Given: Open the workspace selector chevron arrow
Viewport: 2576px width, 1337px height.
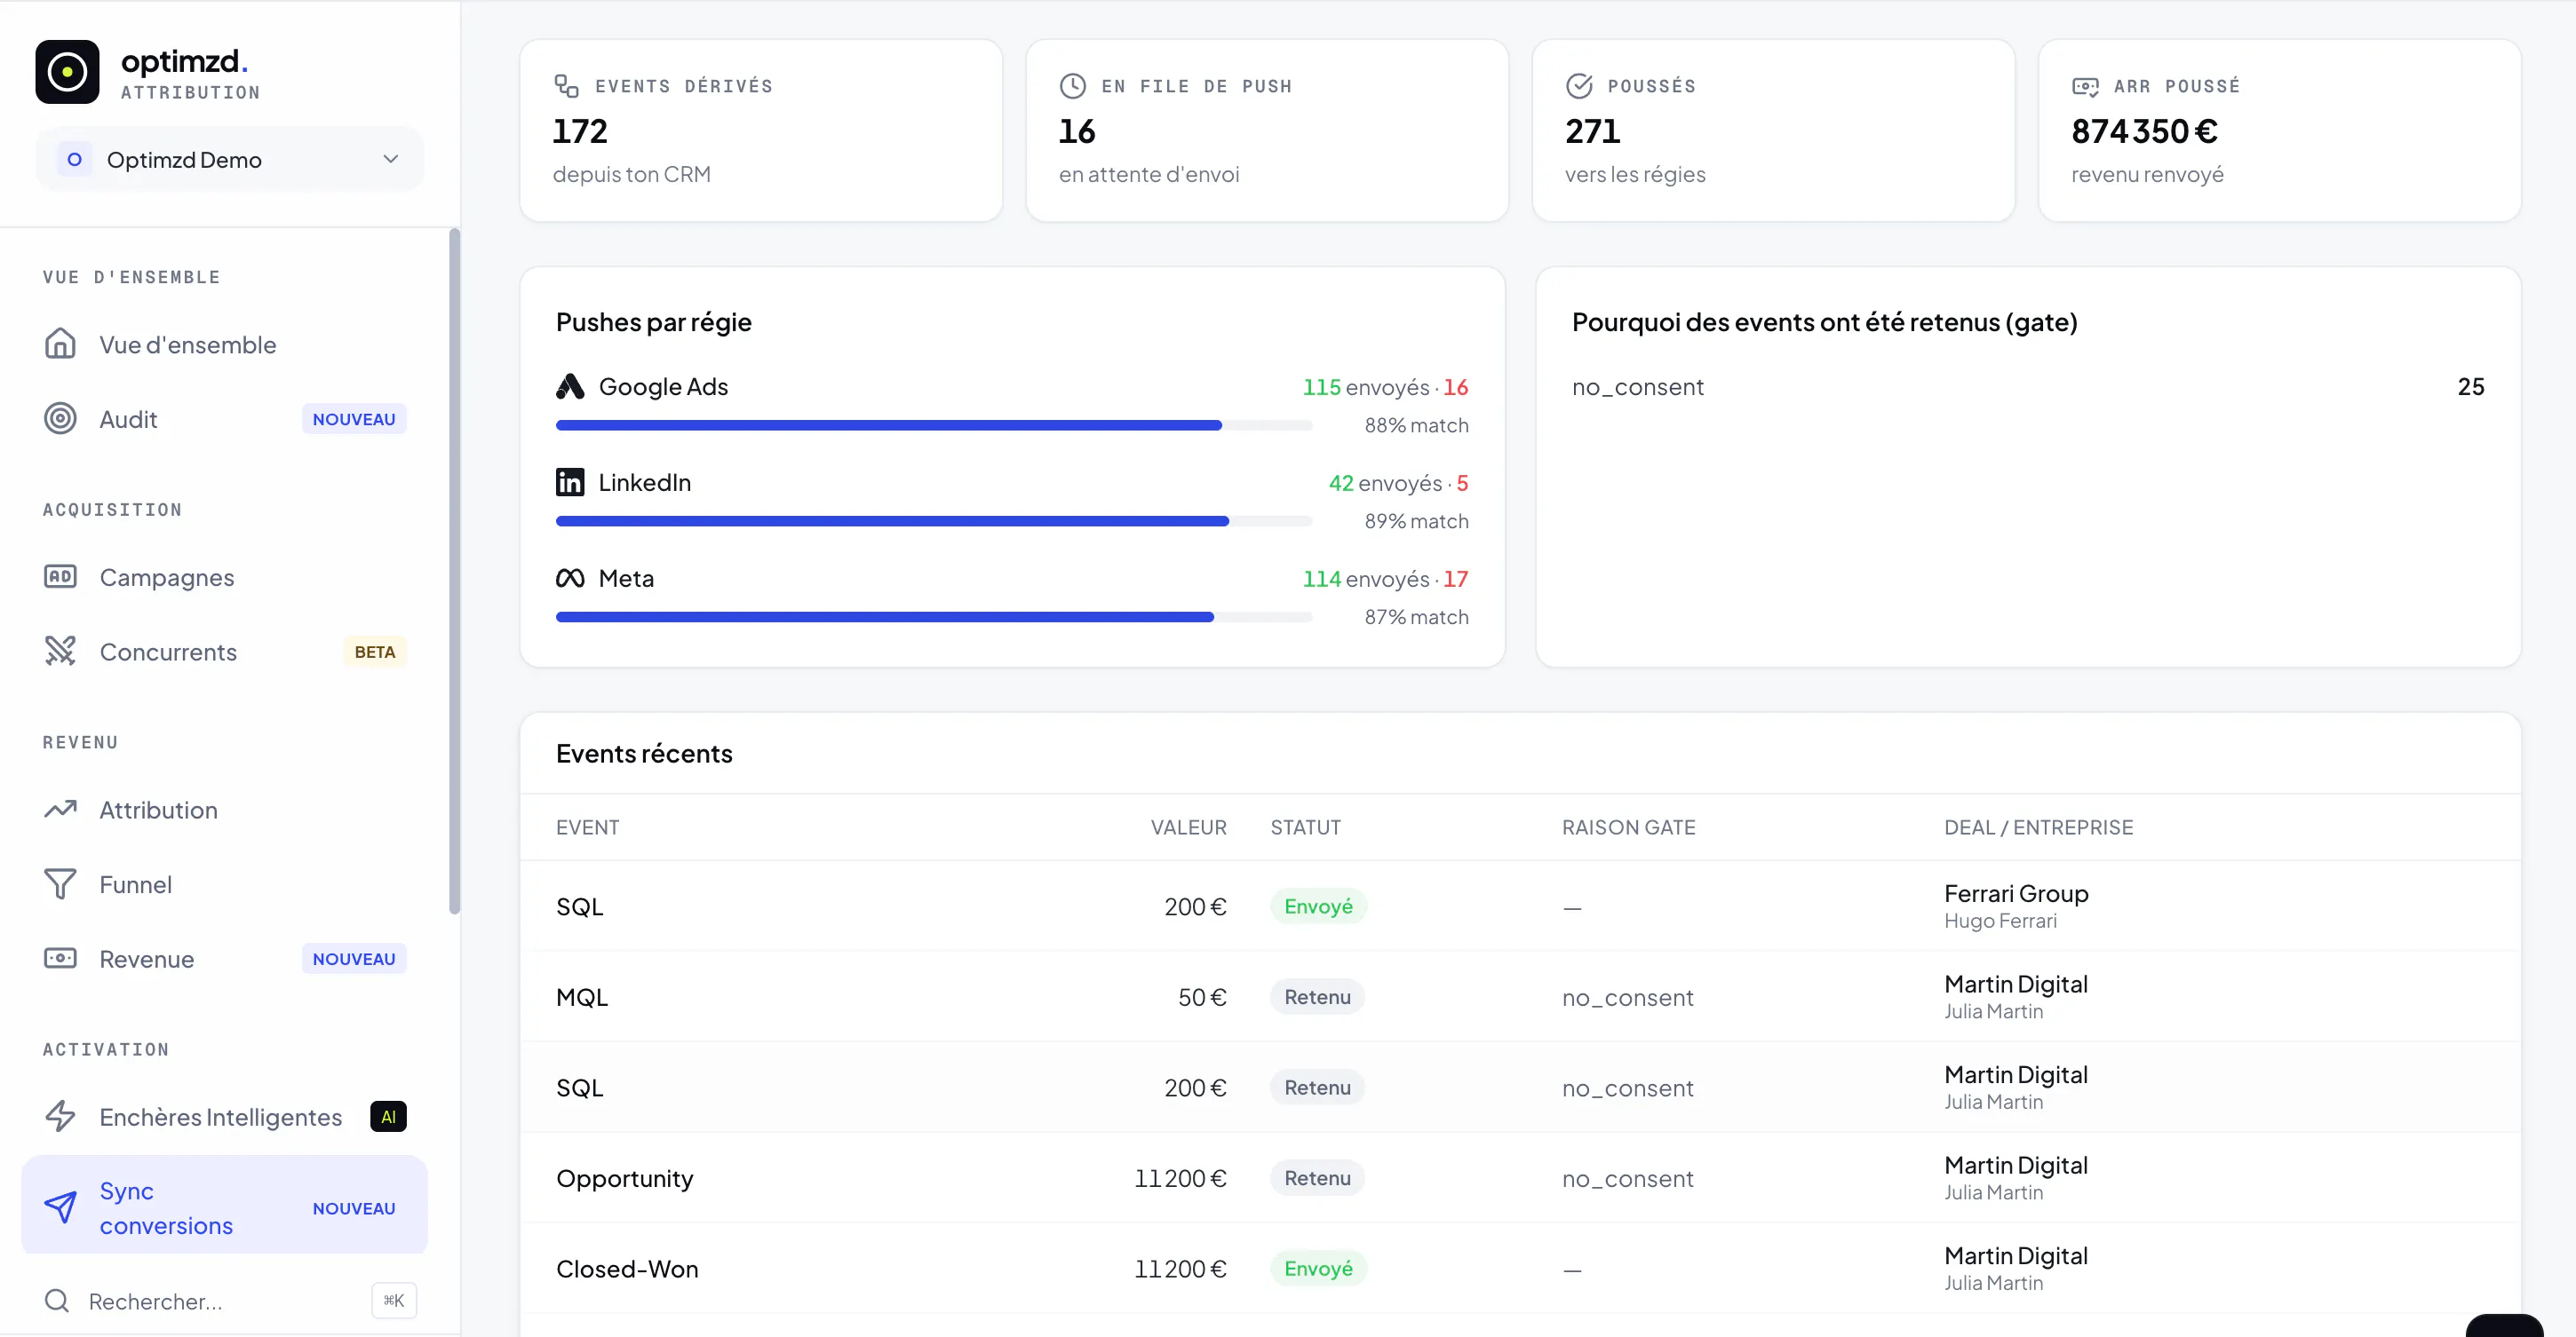Looking at the screenshot, I should [391, 160].
